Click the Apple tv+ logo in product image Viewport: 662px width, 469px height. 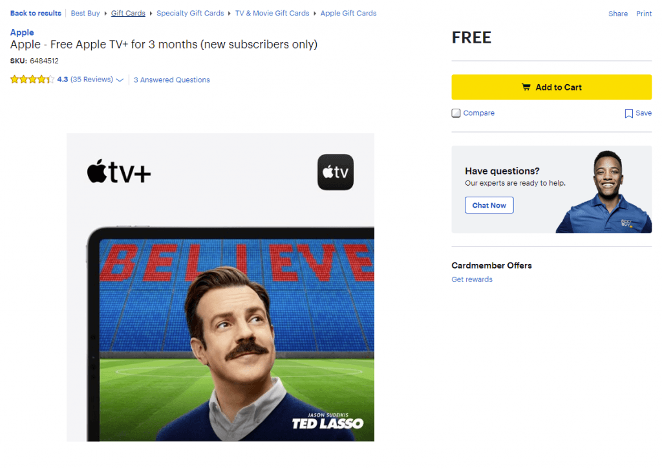[119, 171]
